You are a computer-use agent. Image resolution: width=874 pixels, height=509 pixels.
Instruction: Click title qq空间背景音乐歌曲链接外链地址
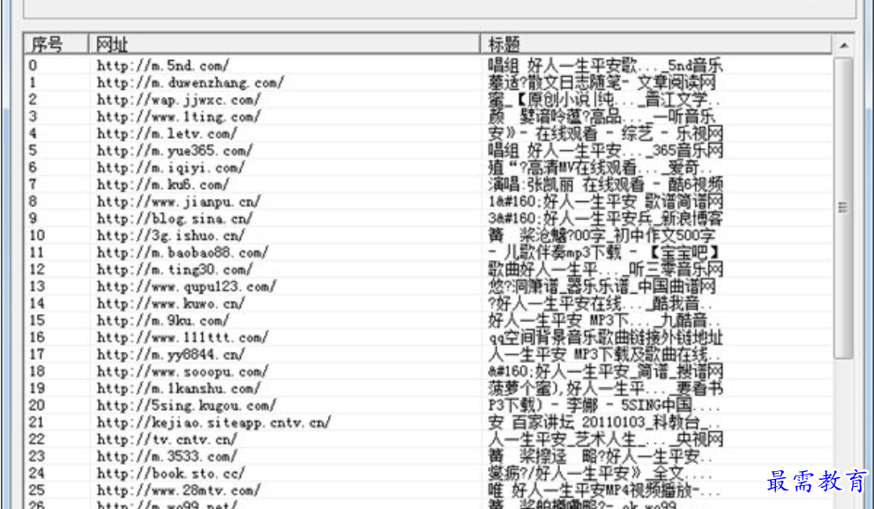[x=605, y=337]
